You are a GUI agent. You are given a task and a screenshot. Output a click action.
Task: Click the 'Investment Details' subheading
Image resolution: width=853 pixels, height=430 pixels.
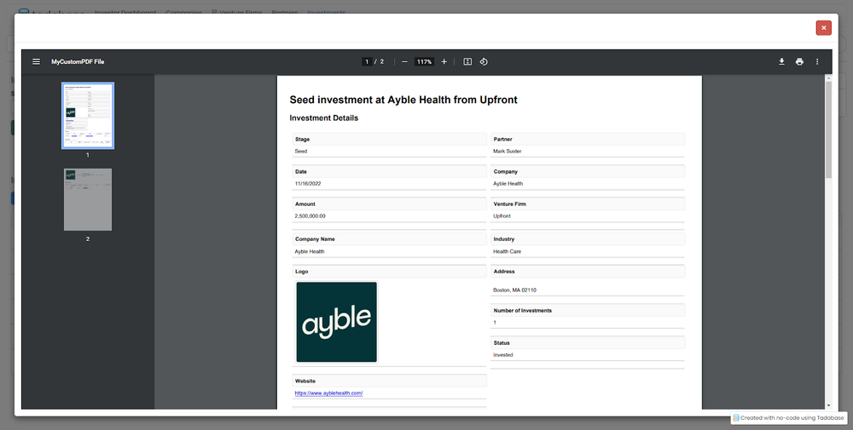click(323, 118)
